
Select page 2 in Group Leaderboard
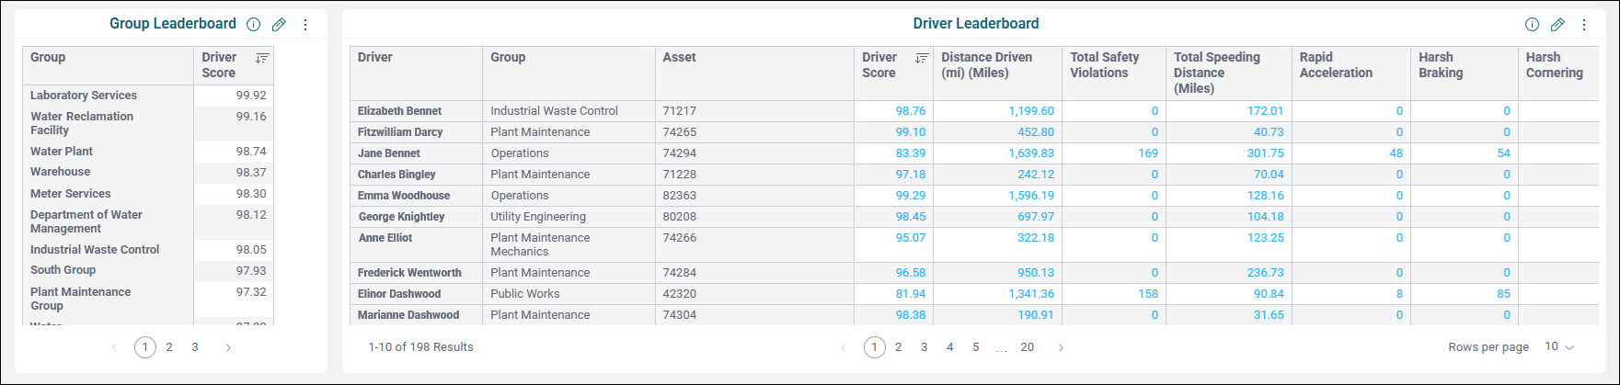pyautogui.click(x=169, y=347)
